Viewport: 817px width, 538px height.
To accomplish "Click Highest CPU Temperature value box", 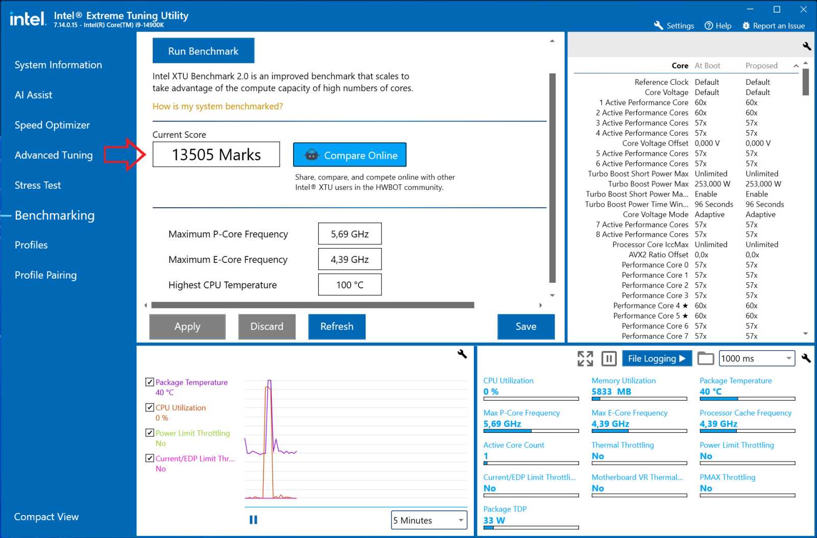I will point(350,285).
